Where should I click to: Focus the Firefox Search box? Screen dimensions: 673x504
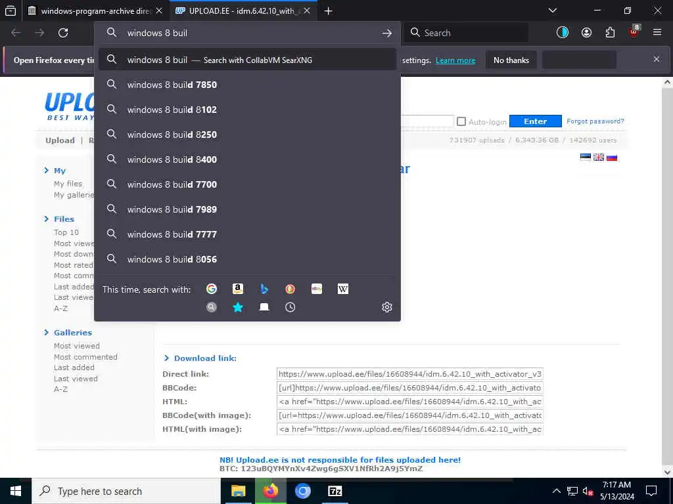[x=466, y=33]
